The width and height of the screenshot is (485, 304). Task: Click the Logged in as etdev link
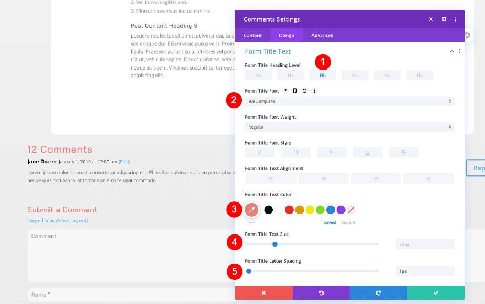[x=47, y=221]
